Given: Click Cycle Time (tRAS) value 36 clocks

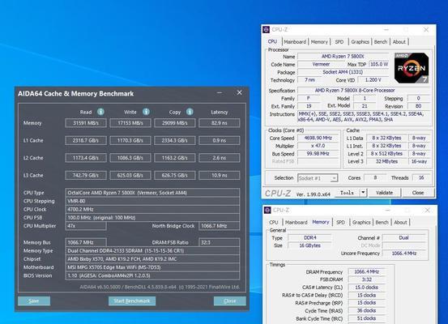Looking at the screenshot, I should coord(366,310).
